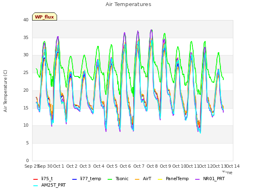
Task: Click the Oct 8 x-axis tick label
Action: pos(152,166)
